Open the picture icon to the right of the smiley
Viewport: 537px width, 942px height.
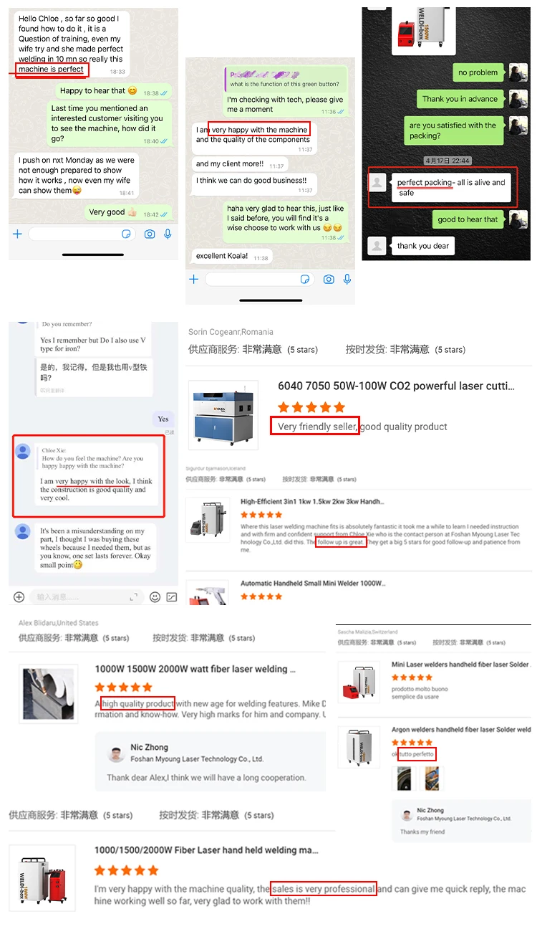172,596
